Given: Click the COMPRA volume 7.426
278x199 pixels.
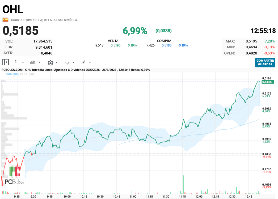Looking at the screenshot, I should click(x=150, y=45).
